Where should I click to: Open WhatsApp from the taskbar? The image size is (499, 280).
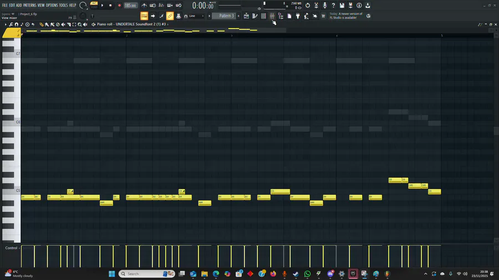(307, 274)
